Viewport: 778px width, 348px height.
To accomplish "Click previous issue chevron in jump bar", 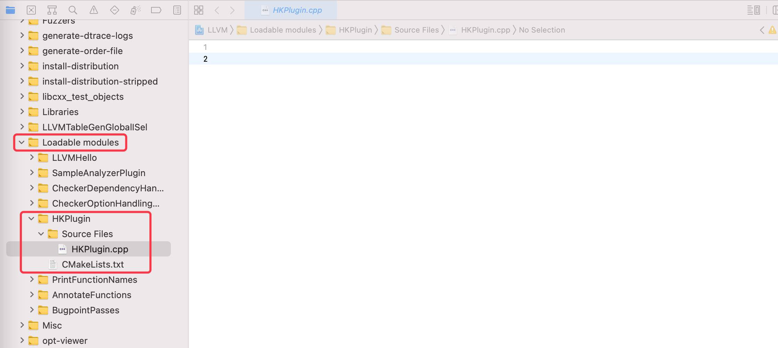I will click(x=762, y=30).
